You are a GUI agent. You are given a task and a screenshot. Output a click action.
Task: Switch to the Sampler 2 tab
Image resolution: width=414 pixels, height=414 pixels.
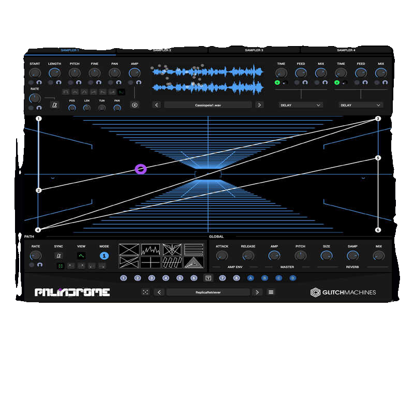[162, 50]
